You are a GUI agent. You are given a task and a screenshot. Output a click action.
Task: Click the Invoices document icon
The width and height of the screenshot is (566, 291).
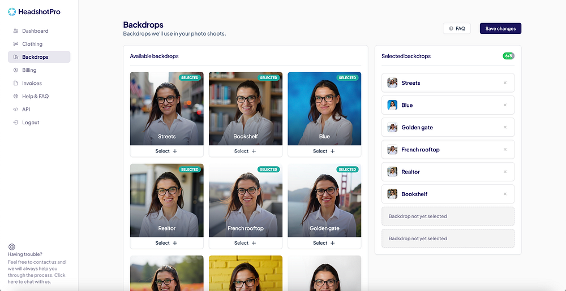15,83
